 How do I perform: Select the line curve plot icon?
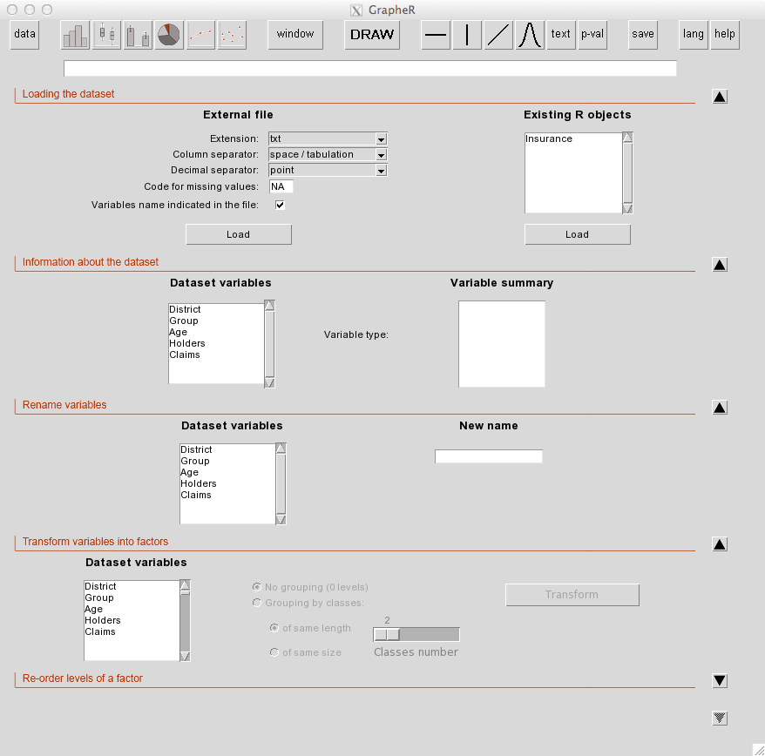(x=200, y=35)
